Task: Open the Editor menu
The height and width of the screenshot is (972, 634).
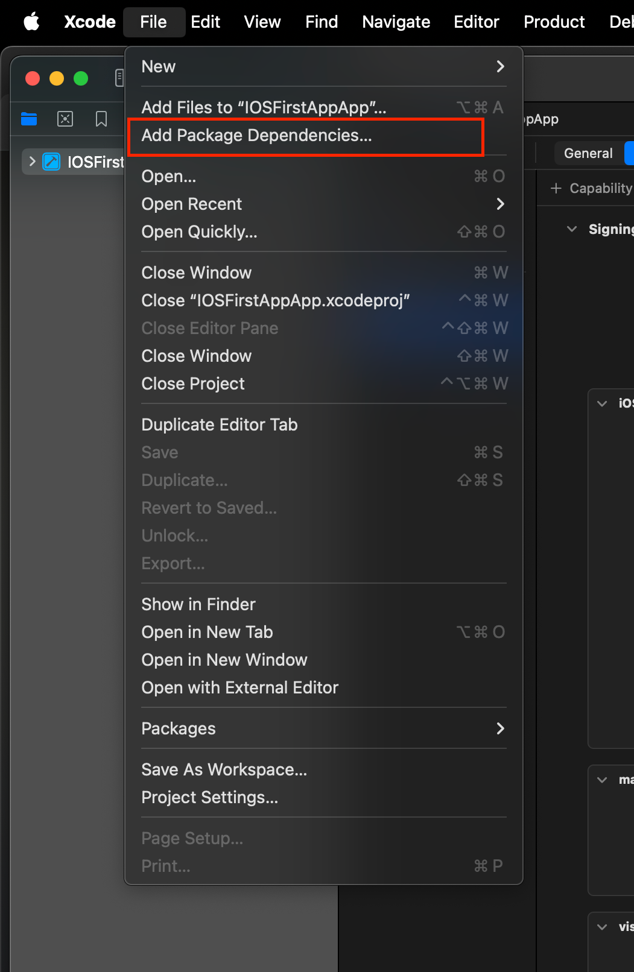Action: click(x=477, y=22)
